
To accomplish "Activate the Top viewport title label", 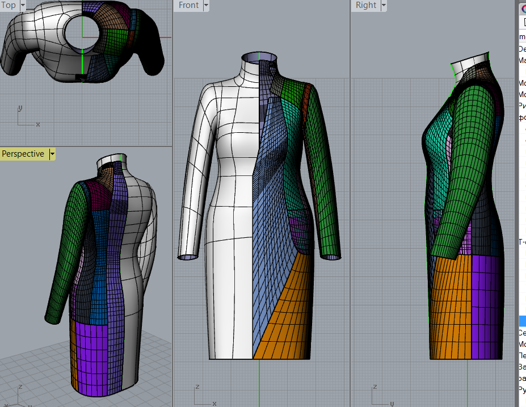I will (x=9, y=5).
